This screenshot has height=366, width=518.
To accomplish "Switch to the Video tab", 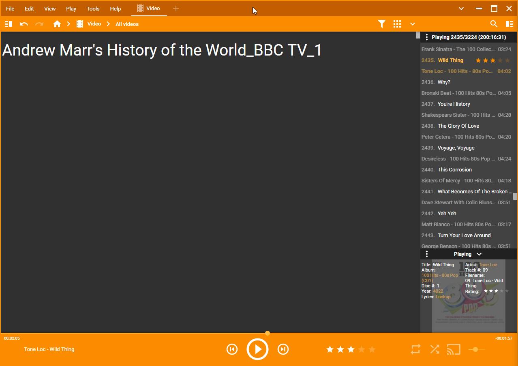I will [149, 9].
